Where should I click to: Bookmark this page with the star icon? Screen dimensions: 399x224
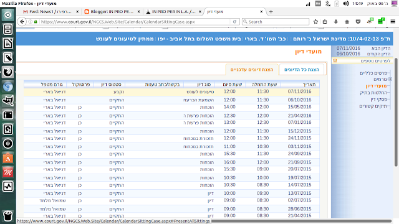tap(315, 22)
